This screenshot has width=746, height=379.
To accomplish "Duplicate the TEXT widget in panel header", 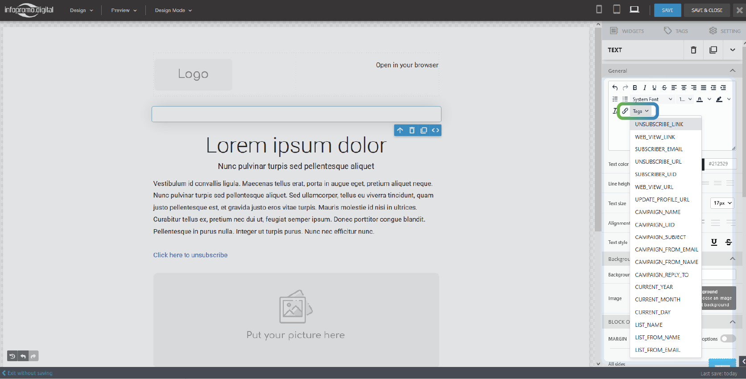I will [x=713, y=50].
